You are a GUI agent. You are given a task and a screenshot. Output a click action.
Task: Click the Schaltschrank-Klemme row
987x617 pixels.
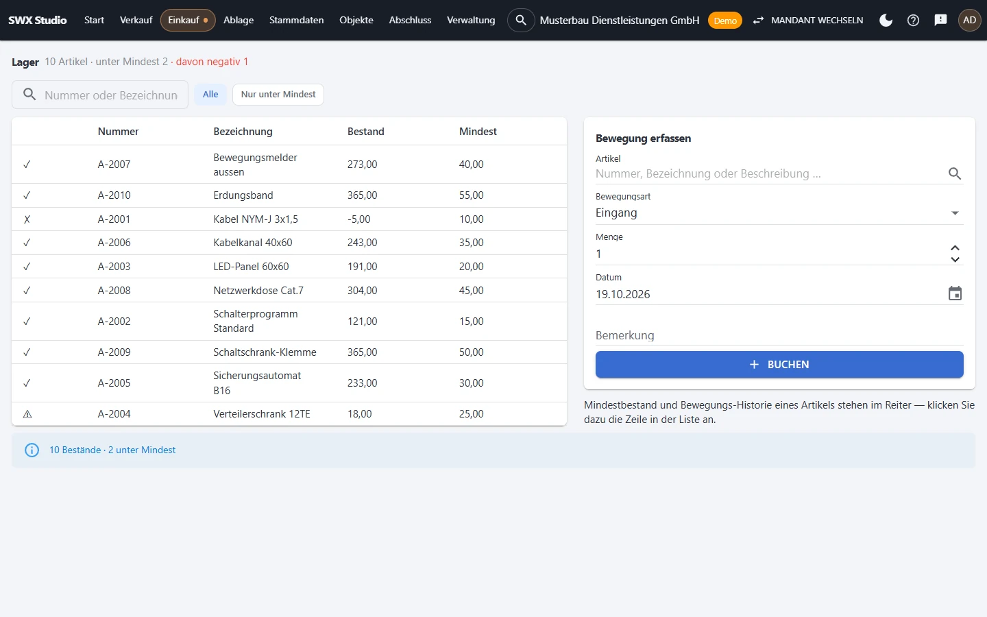(x=289, y=352)
